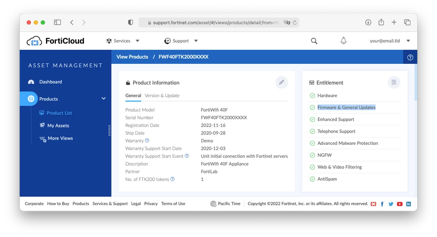This screenshot has height=237, width=437.
Task: Click the Safari address bar
Action: 219,23
